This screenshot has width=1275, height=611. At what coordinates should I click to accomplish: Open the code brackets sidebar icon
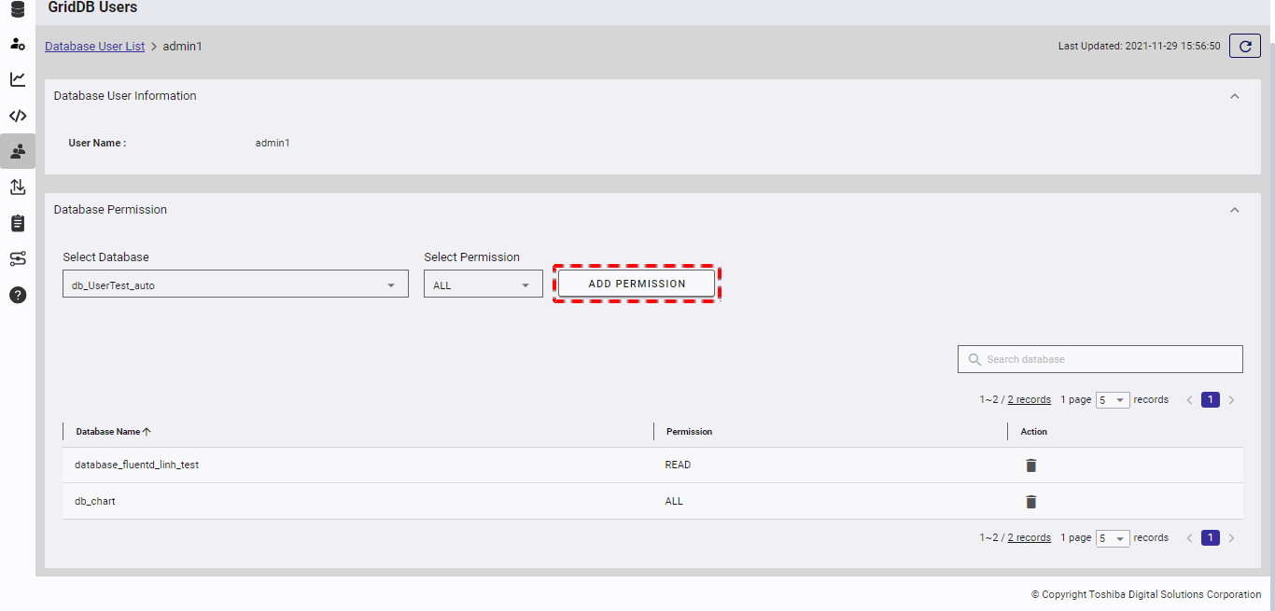click(x=18, y=116)
